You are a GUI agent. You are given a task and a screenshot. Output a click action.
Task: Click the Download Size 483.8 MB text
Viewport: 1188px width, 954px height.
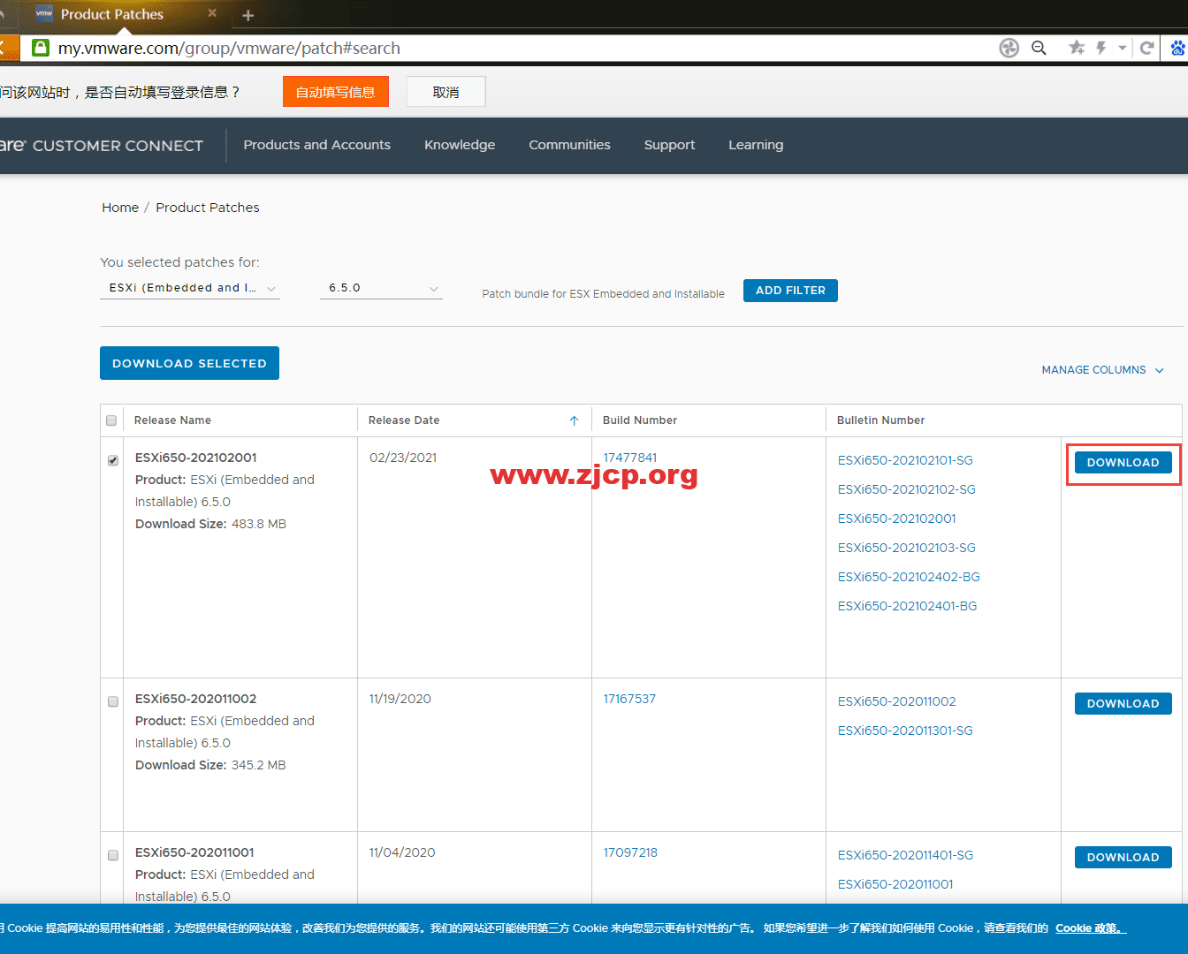pyautogui.click(x=210, y=524)
